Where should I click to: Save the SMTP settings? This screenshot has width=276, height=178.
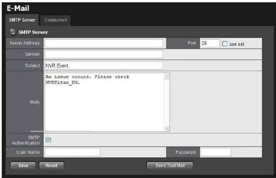(23, 165)
